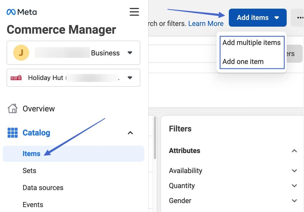Open the hamburger menu
This screenshot has height=212, width=304.
(134, 12)
